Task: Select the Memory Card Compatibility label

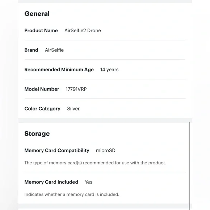Action: (x=57, y=151)
